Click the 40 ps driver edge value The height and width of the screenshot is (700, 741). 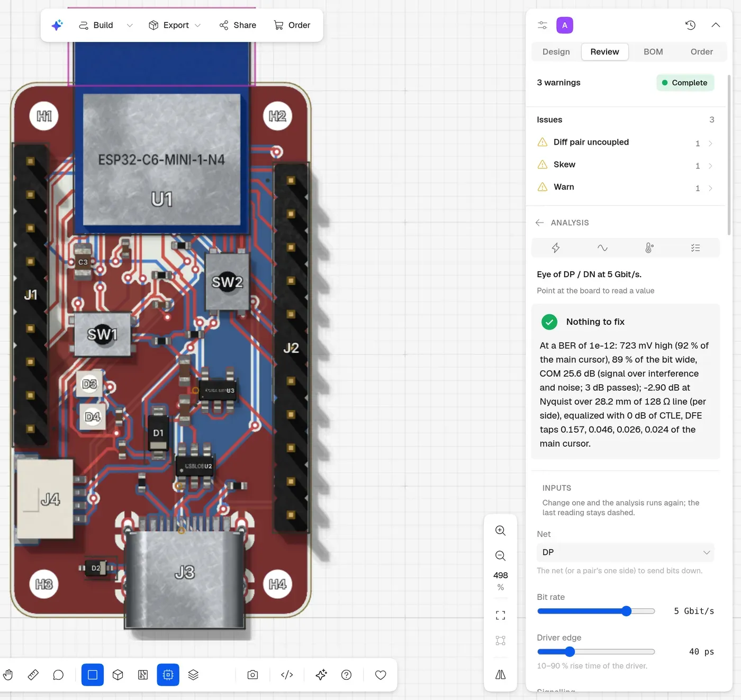(x=701, y=652)
